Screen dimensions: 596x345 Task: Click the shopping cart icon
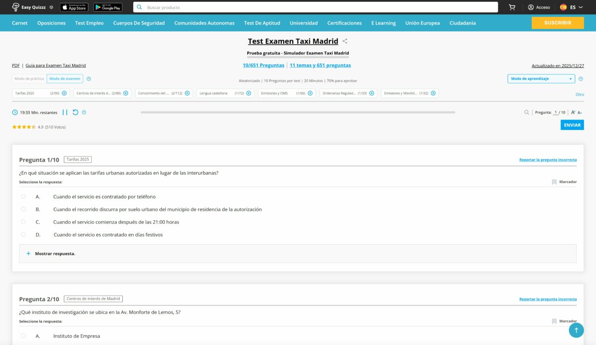512,7
